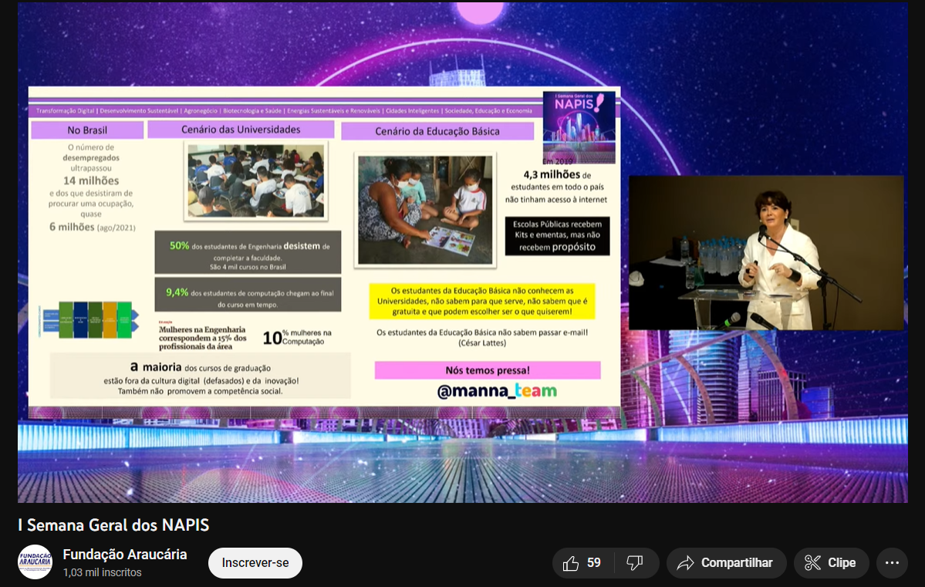
Task: Click the classroom photo in the slide
Action: click(x=256, y=181)
